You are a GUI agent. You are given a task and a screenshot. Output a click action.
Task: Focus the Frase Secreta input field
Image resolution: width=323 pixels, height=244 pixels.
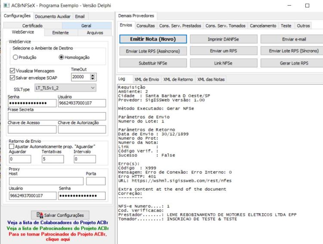point(57,116)
